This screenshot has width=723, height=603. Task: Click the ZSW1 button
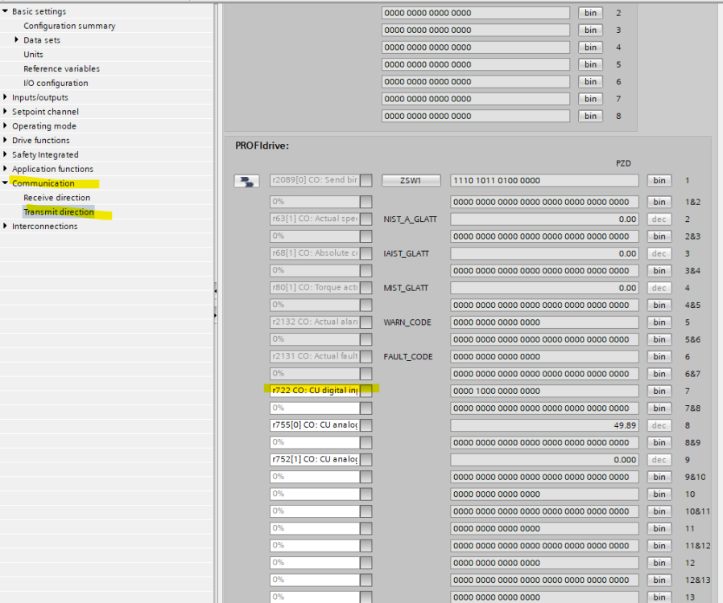pos(411,181)
